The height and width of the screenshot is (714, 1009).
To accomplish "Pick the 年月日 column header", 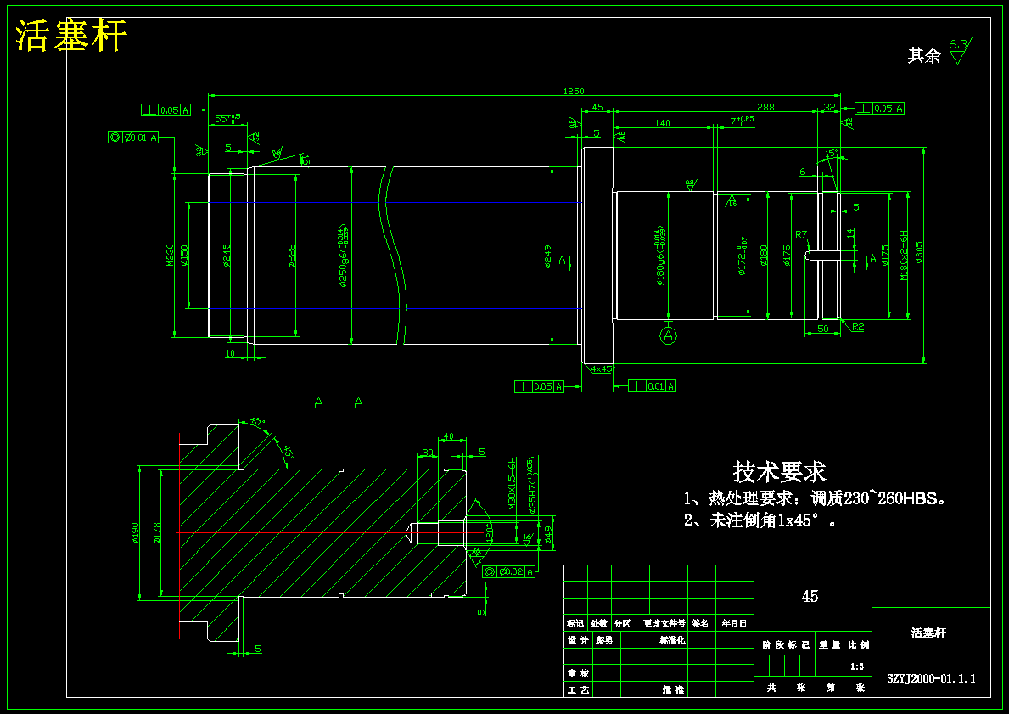I will (x=734, y=623).
